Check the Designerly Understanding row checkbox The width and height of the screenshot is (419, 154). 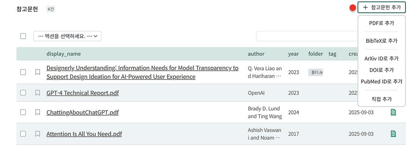point(23,72)
